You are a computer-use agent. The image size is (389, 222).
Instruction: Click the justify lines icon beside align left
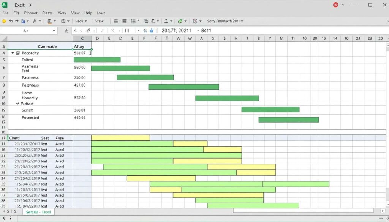124,21
